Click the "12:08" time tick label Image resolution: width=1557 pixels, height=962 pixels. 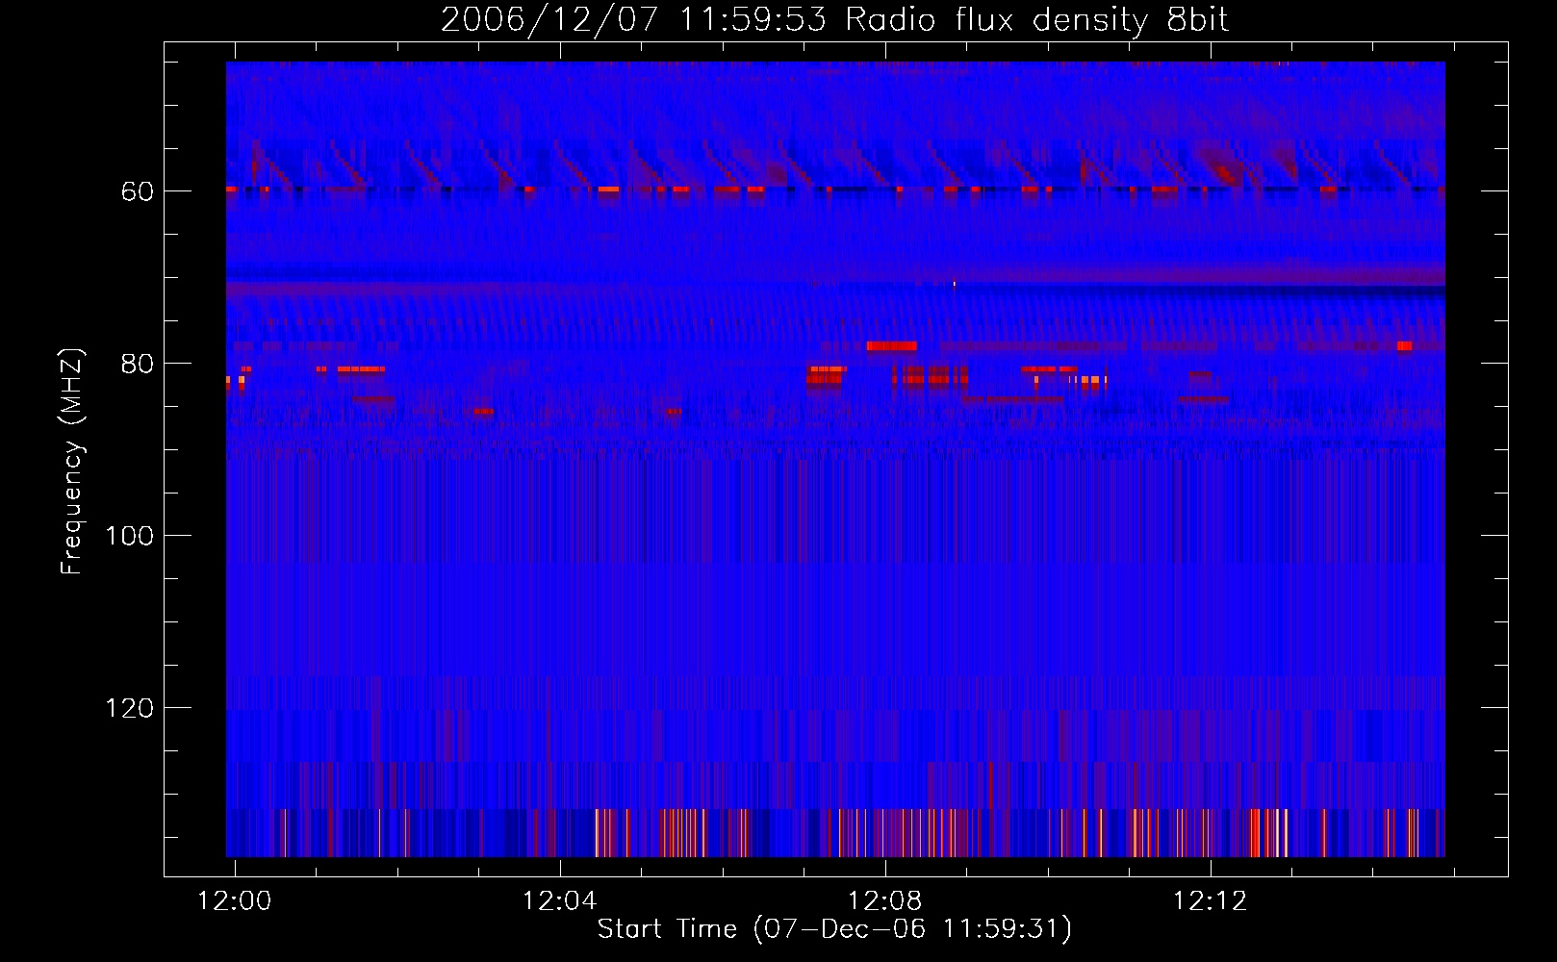click(x=884, y=901)
